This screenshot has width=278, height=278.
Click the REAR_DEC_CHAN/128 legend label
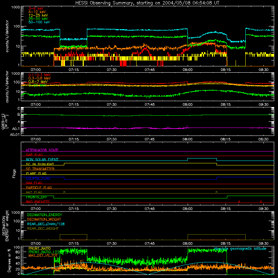pos(46,224)
